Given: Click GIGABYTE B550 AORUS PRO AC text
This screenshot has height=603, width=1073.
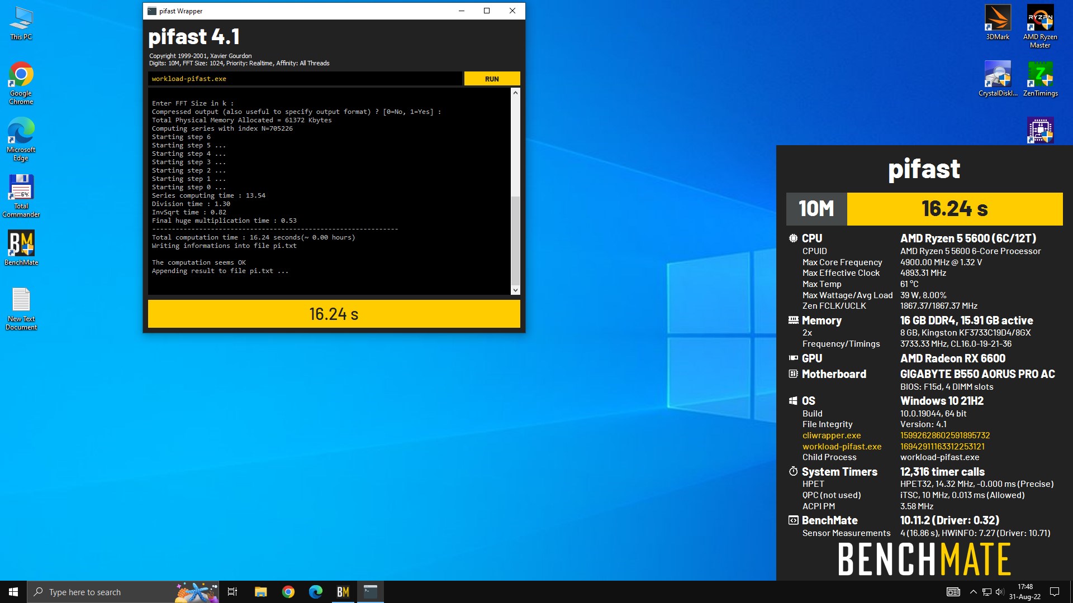Looking at the screenshot, I should tap(977, 374).
